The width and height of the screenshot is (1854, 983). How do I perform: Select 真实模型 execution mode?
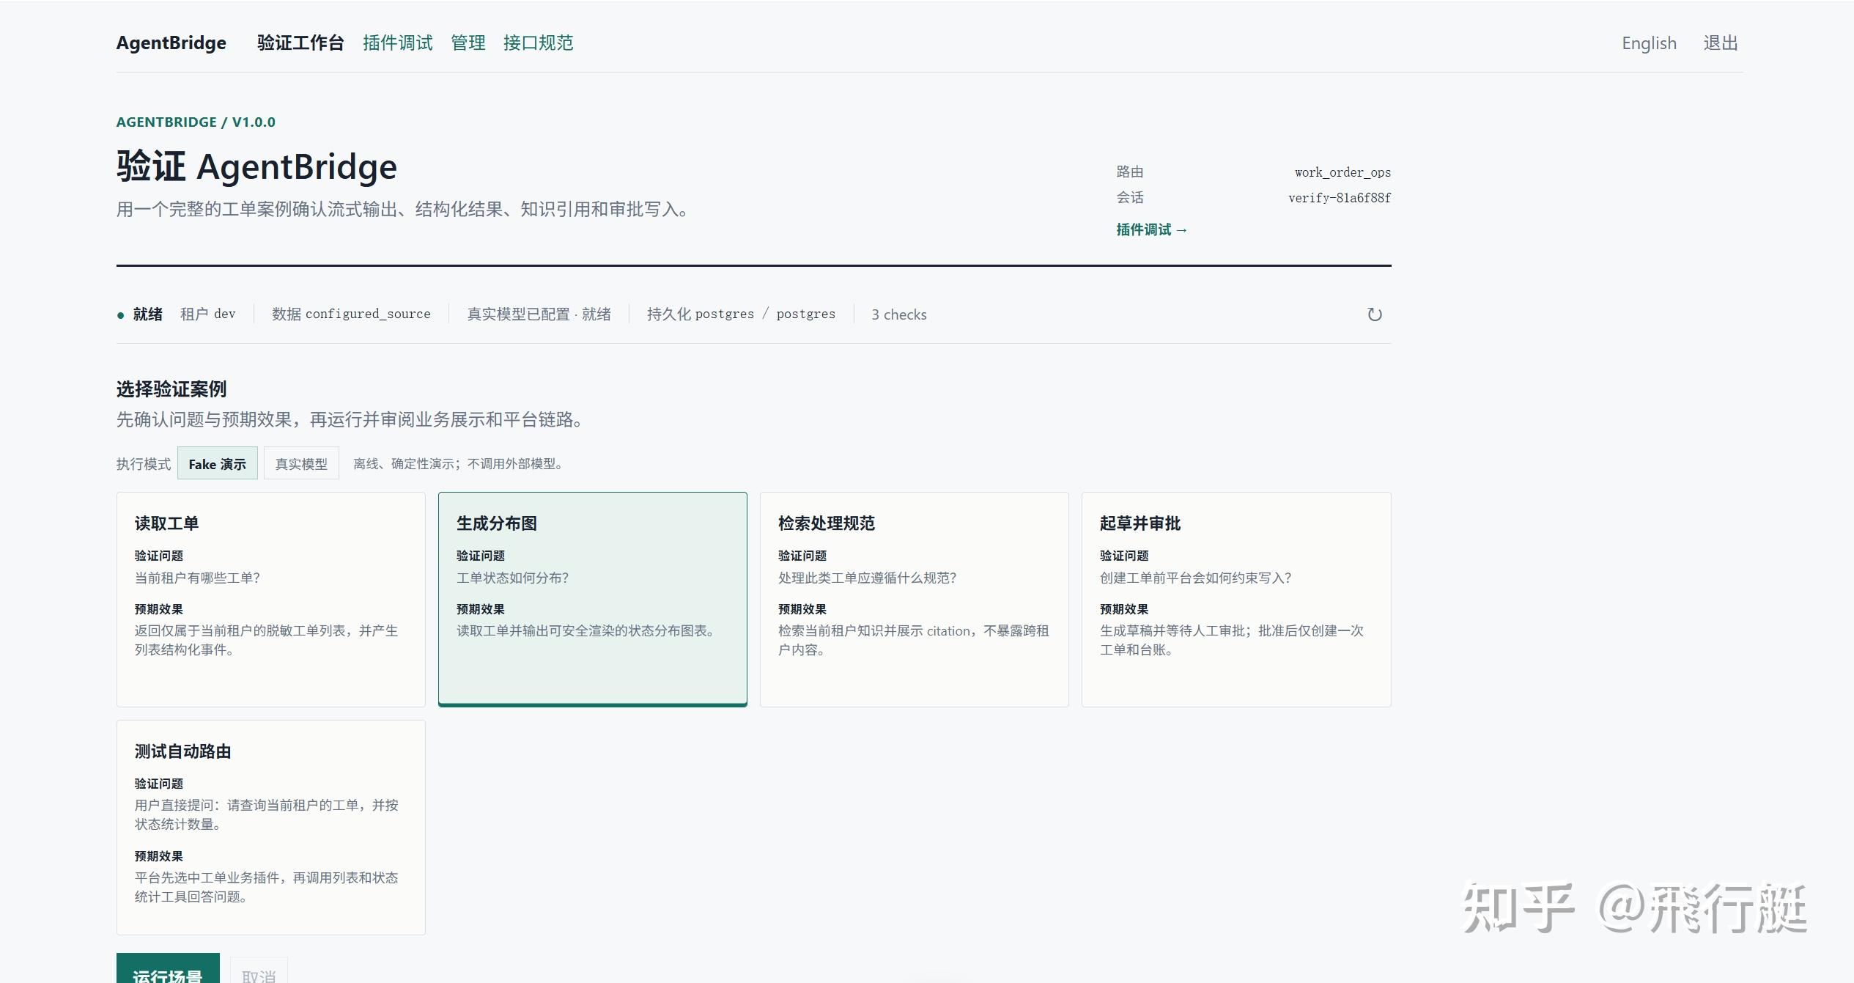pos(301,463)
